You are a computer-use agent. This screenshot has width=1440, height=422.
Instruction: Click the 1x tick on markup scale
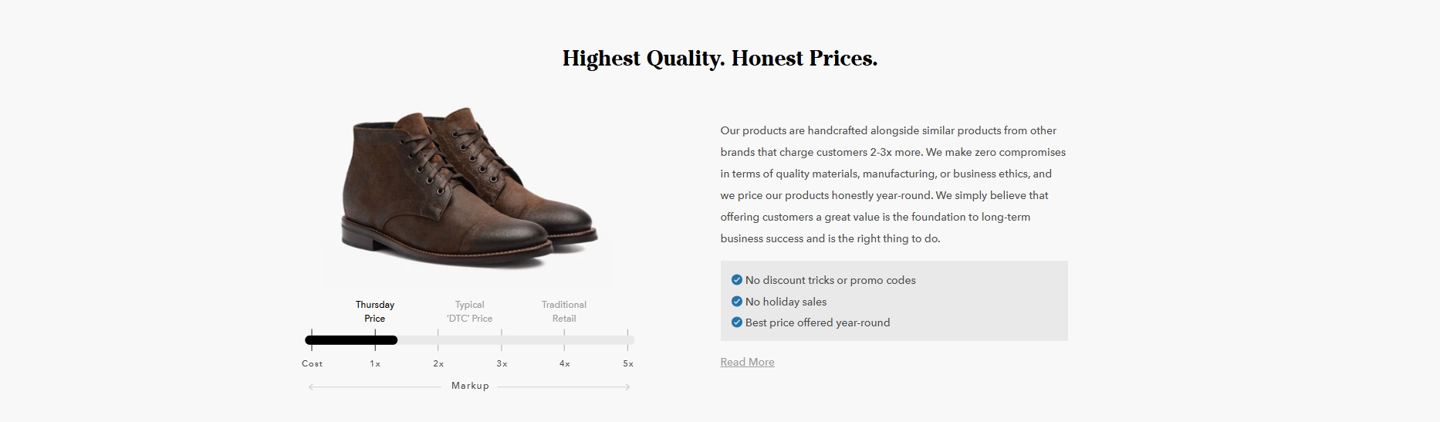coord(375,363)
